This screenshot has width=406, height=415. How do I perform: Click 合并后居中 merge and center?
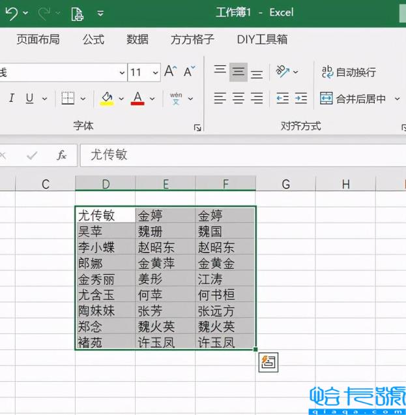coord(353,99)
